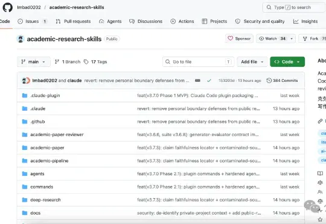Image resolution: width=326 pixels, height=224 pixels.
Task: Click the Sponsor heart button
Action: pos(239,39)
